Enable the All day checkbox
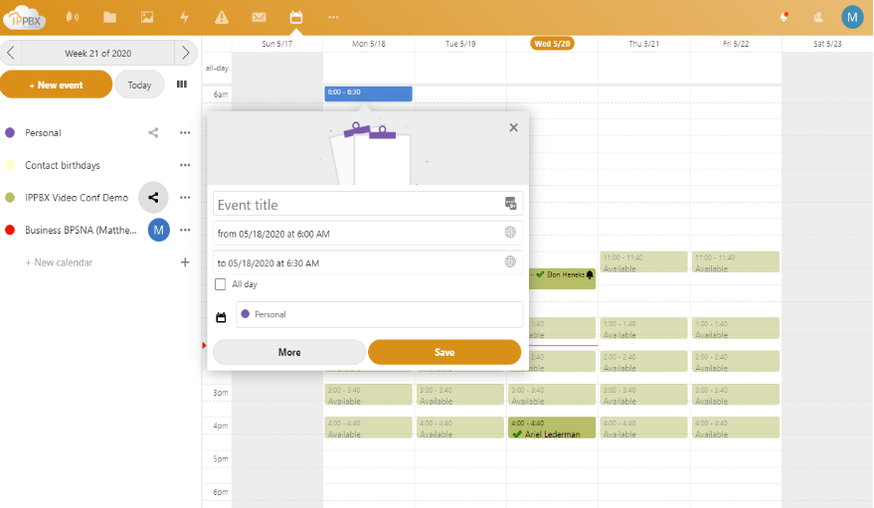 221,284
